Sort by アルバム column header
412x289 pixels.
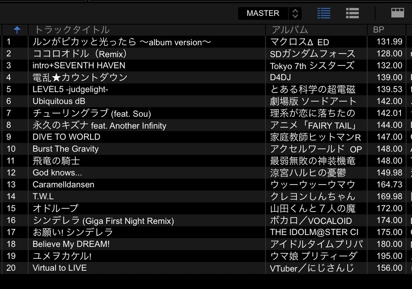[290, 30]
